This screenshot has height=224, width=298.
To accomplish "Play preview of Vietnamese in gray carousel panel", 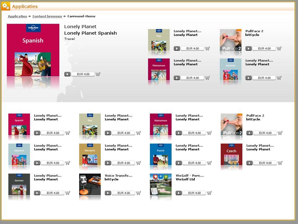I will (x=177, y=78).
